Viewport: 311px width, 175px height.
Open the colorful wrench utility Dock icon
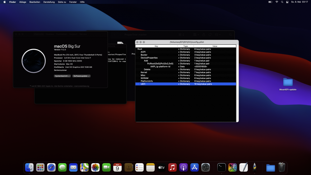[232, 168]
